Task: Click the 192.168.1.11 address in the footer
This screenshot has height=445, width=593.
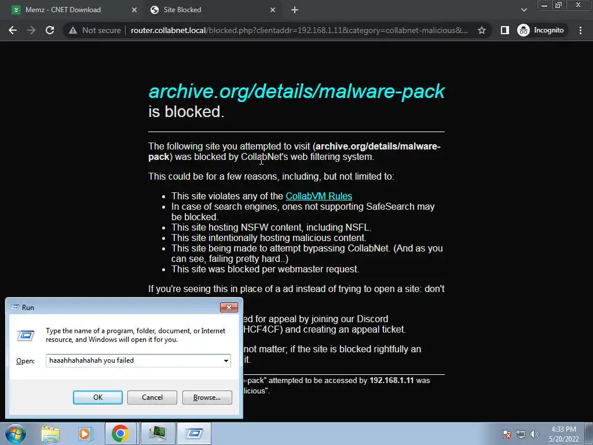Action: click(x=391, y=380)
